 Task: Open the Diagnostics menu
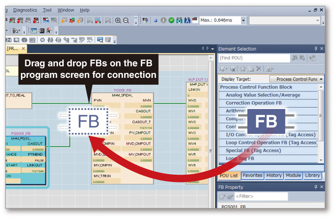coord(25,10)
